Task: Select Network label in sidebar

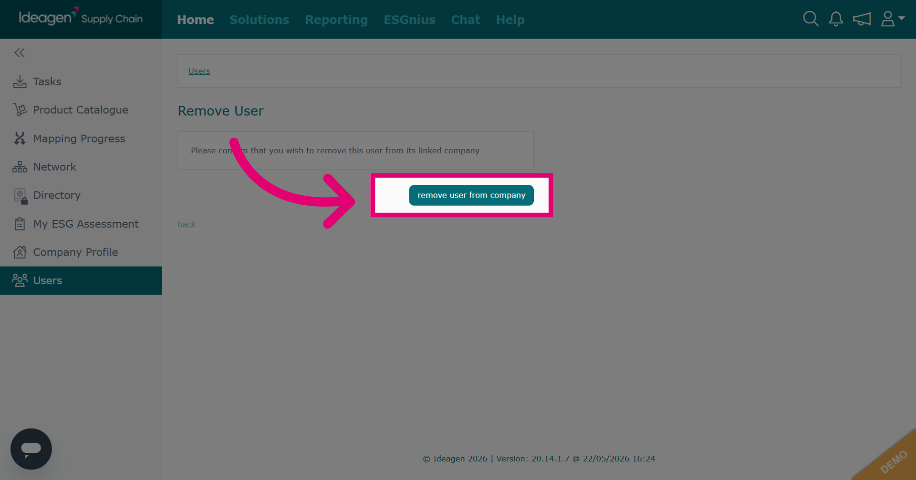Action: [55, 167]
